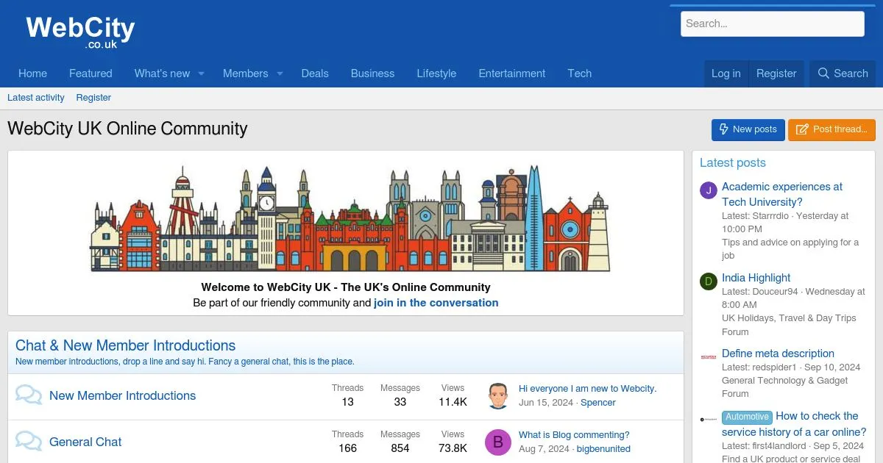Click UK Holidays, Travel & Day Trips Forum text
Viewport: 883px width, 463px height.
point(789,325)
